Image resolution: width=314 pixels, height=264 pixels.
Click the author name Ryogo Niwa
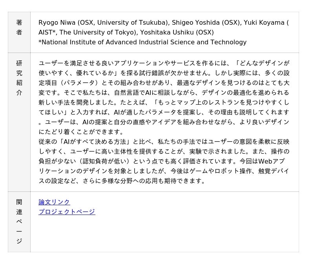coord(57,23)
